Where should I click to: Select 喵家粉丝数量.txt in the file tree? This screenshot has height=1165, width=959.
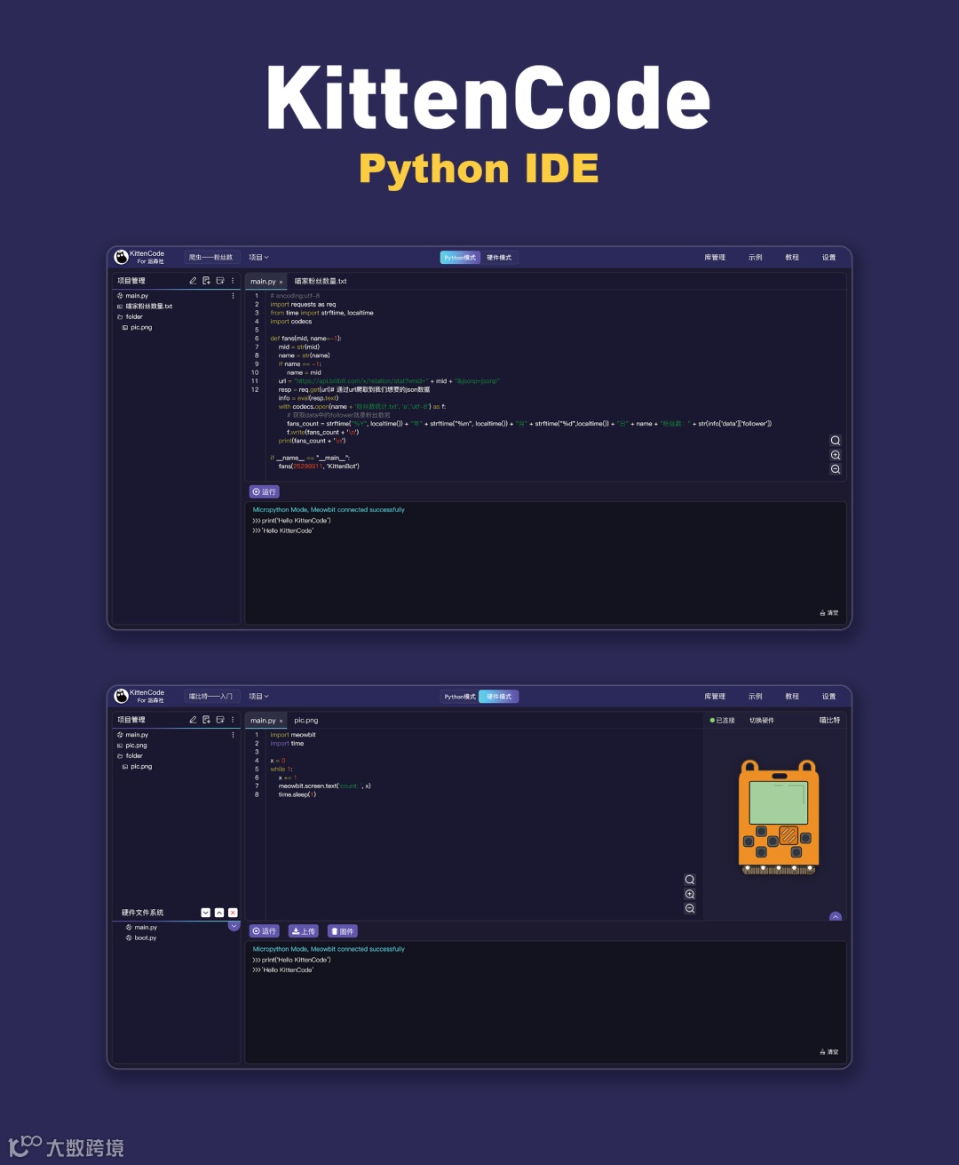[145, 306]
